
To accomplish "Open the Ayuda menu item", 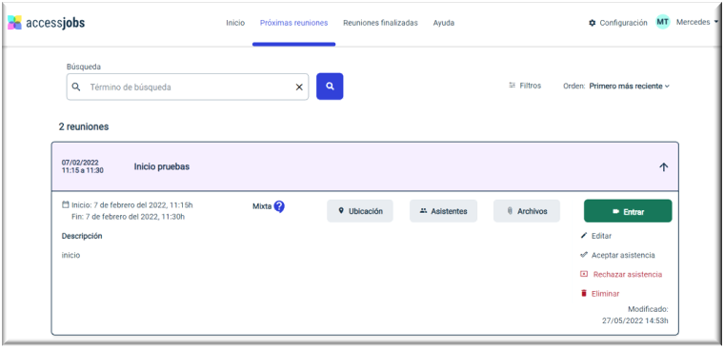I will click(444, 23).
